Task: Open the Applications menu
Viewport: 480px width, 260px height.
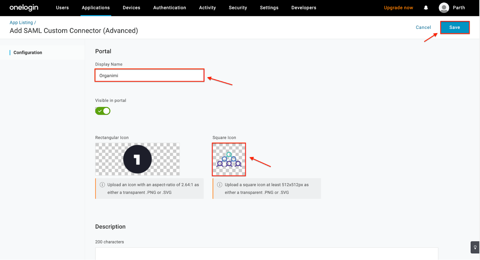Action: 96,8
